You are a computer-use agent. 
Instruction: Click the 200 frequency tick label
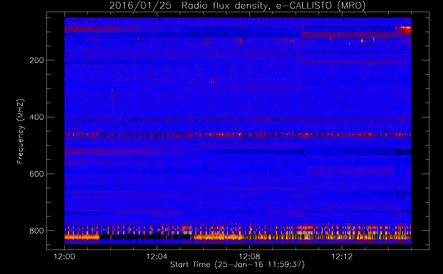tap(36, 60)
